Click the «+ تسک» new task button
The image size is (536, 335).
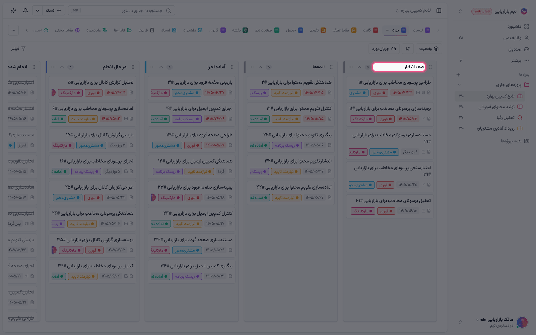tap(54, 11)
